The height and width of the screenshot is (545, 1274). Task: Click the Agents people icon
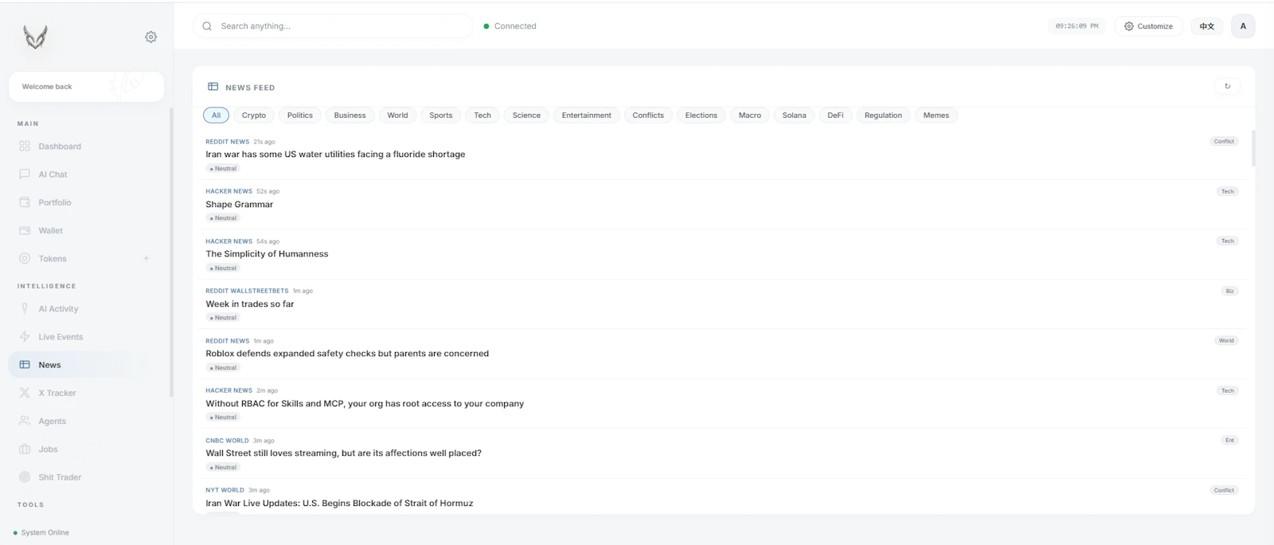[25, 421]
